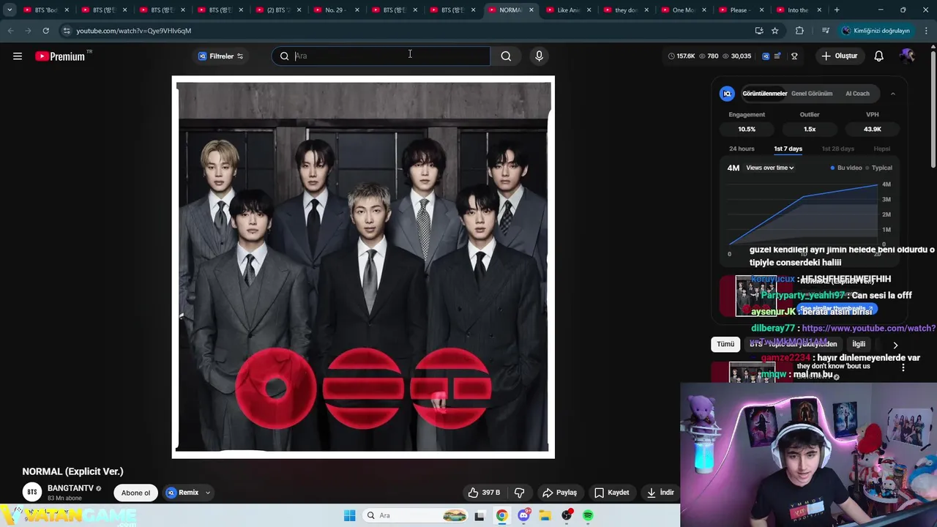Collapse the vidIQ panel with chevron

(x=892, y=94)
